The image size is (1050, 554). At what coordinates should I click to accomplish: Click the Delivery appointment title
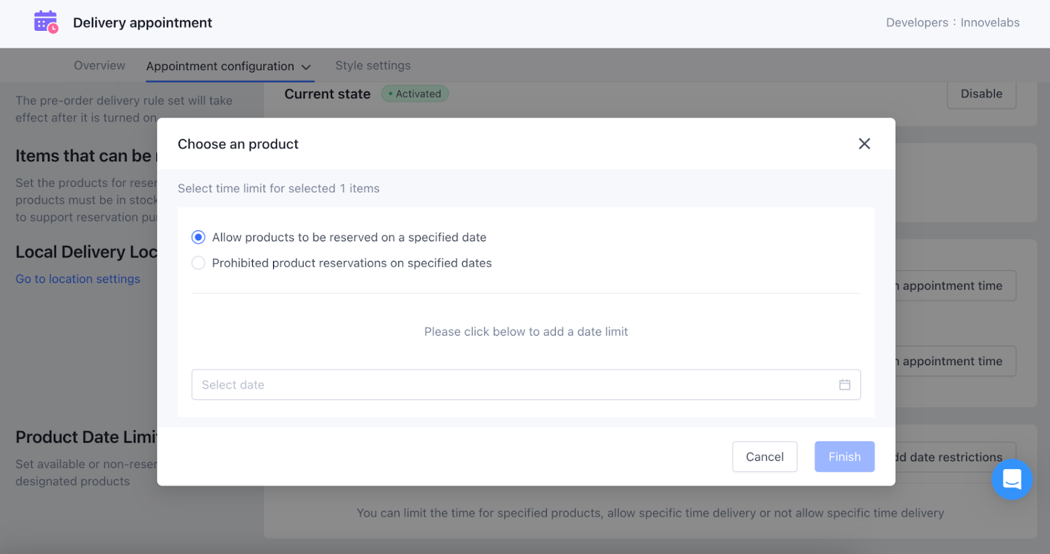point(142,22)
